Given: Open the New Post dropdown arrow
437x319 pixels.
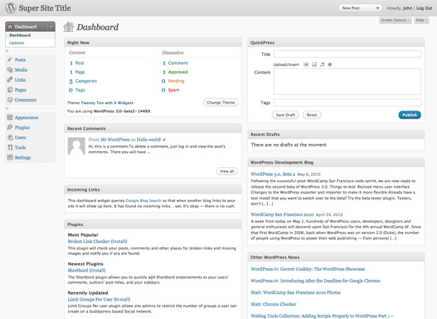Looking at the screenshot, I should tap(377, 8).
